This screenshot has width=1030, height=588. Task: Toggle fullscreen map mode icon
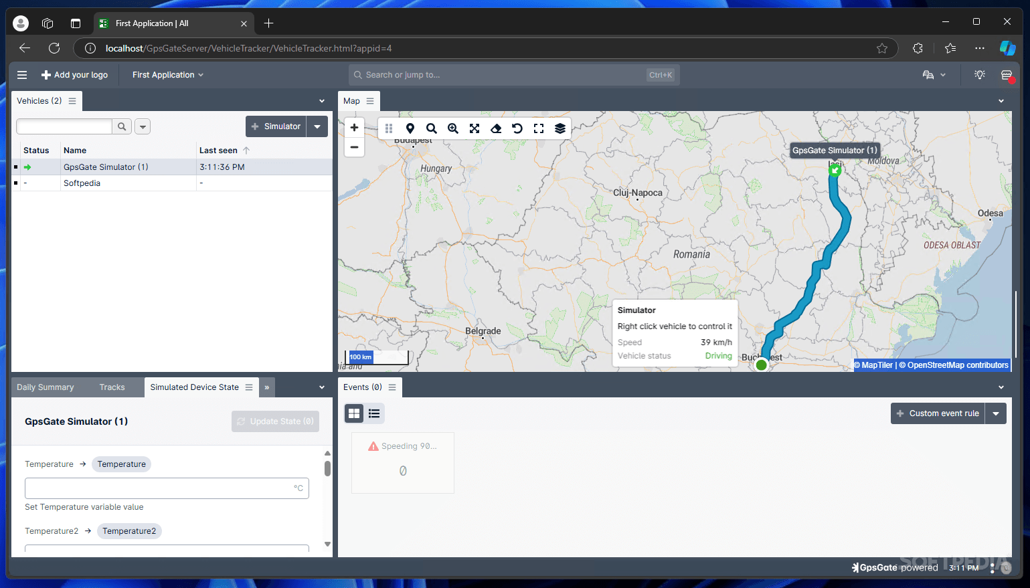(539, 128)
